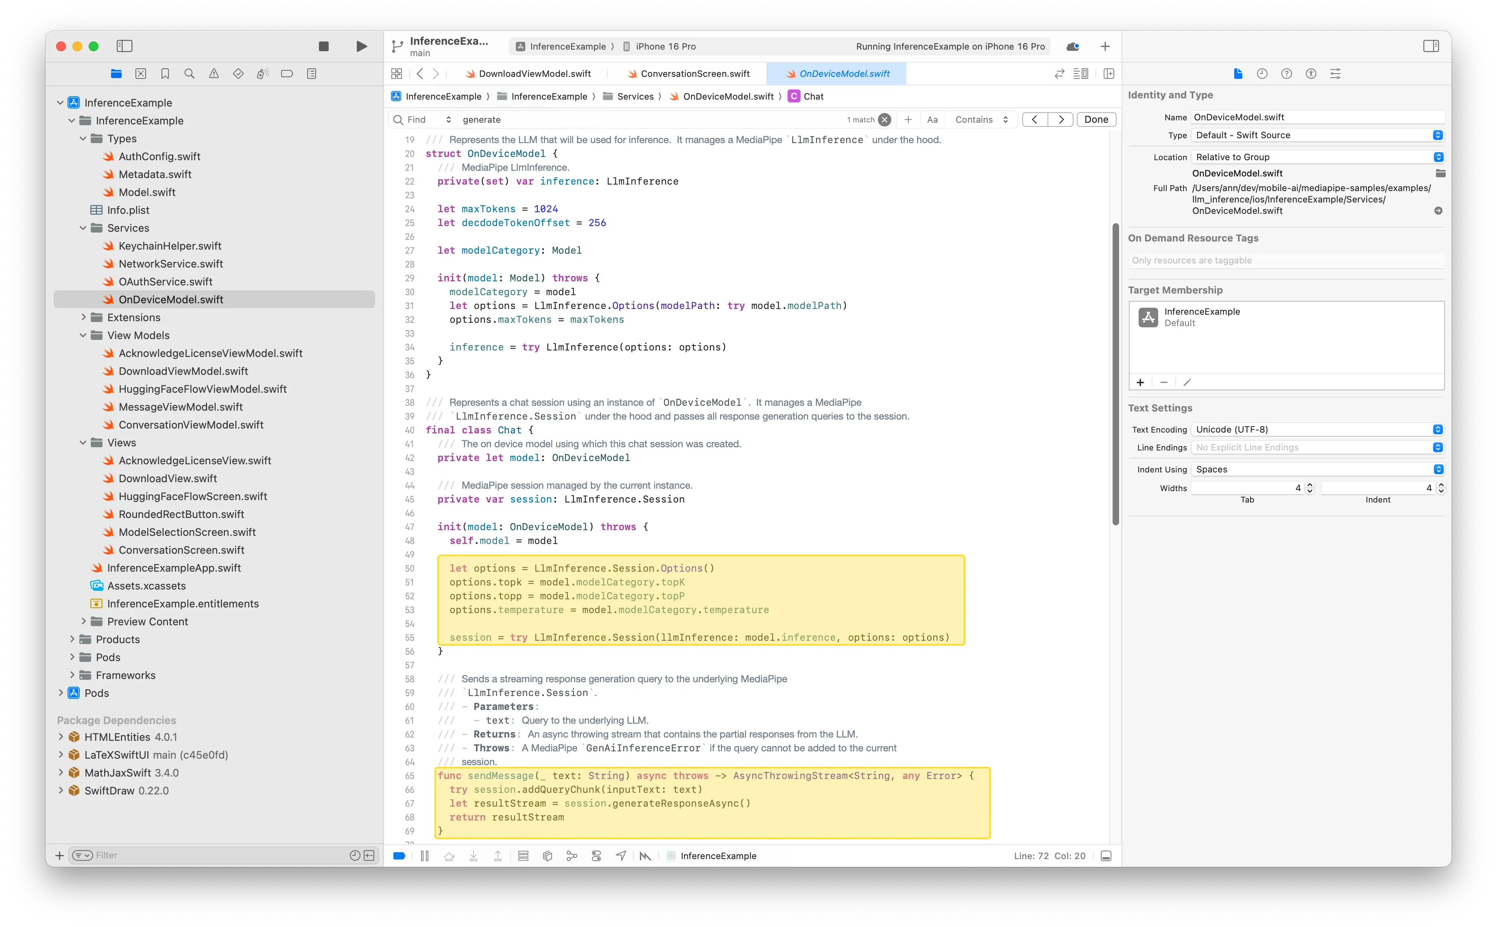Toggle case-sensitive Aa search option
This screenshot has width=1497, height=927.
point(932,120)
